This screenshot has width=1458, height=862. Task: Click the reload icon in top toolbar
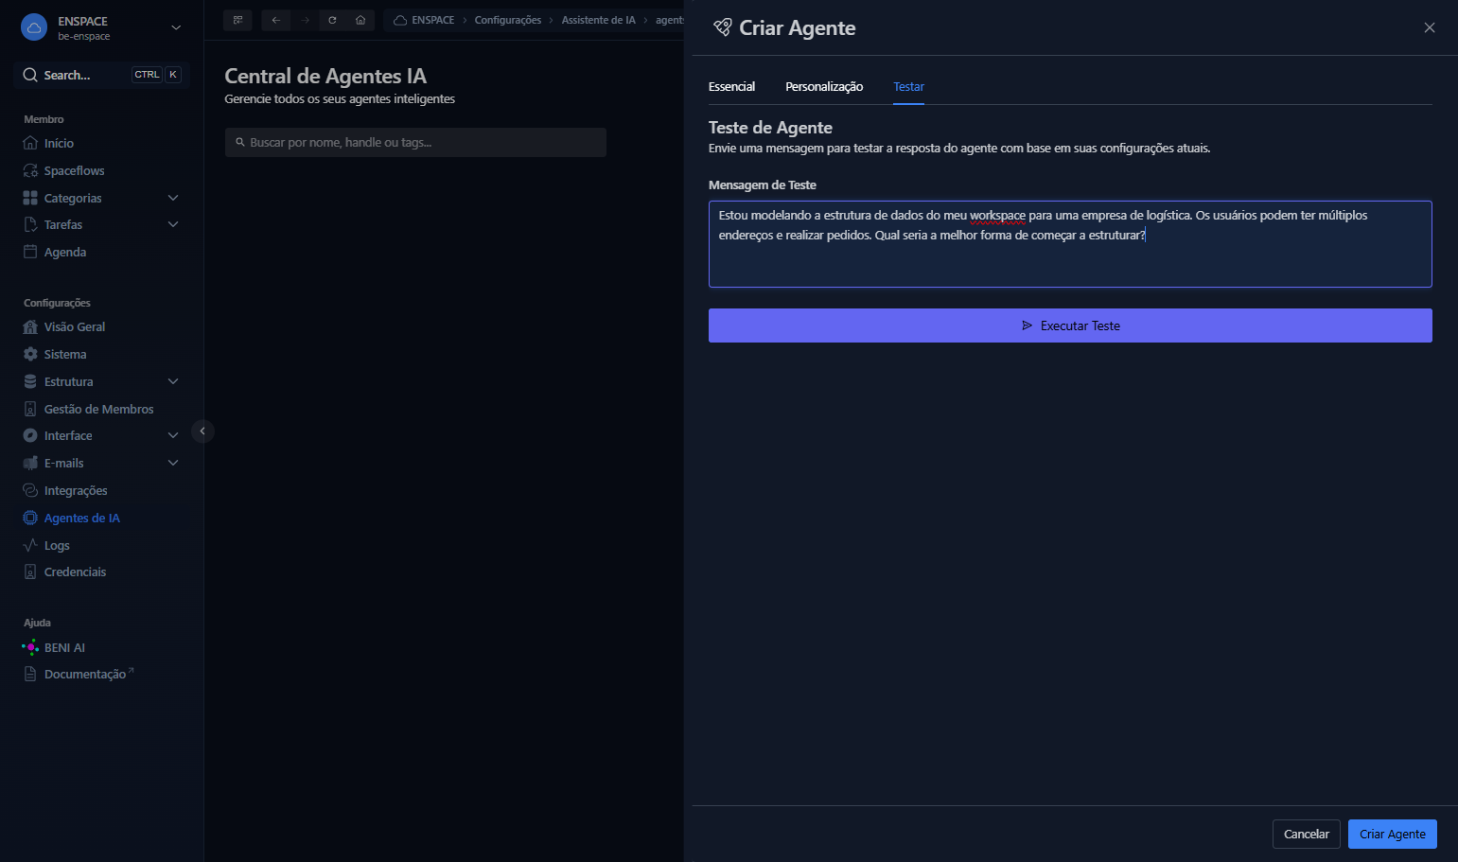click(332, 20)
